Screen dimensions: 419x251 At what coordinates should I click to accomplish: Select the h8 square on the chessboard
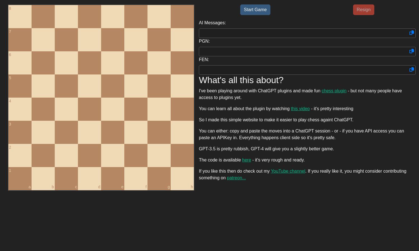[x=182, y=16]
